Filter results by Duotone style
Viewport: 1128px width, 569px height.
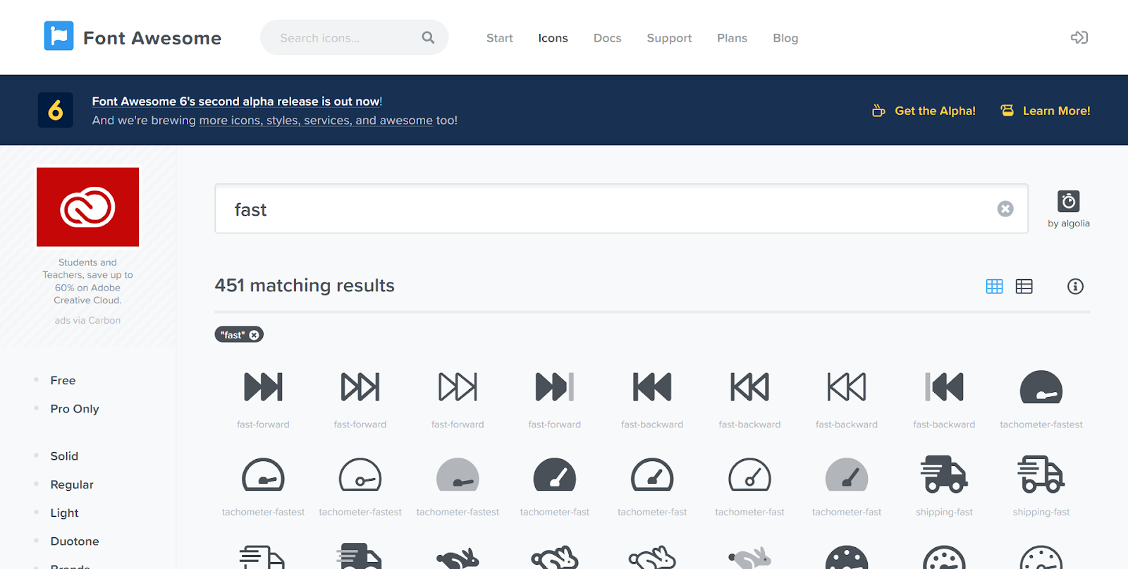[75, 542]
